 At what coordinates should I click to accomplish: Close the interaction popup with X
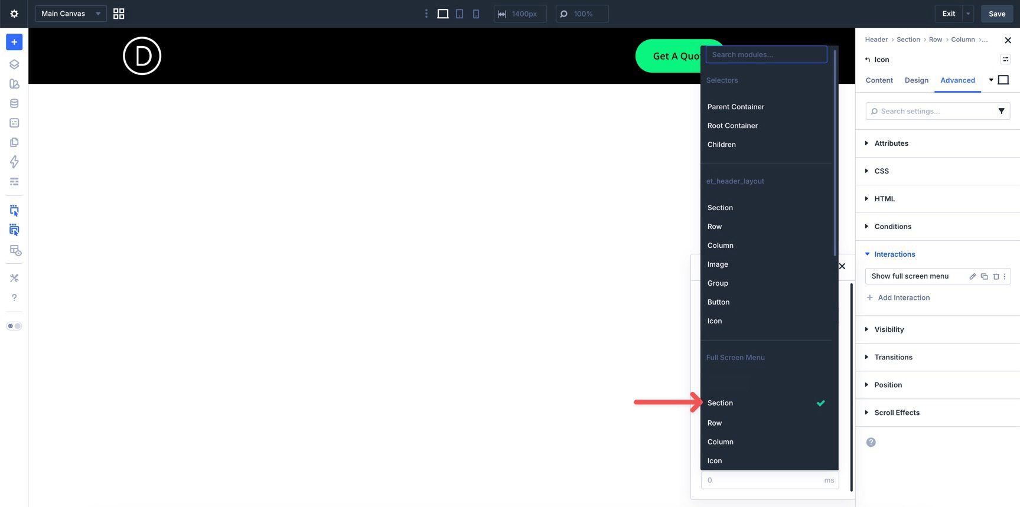click(842, 266)
